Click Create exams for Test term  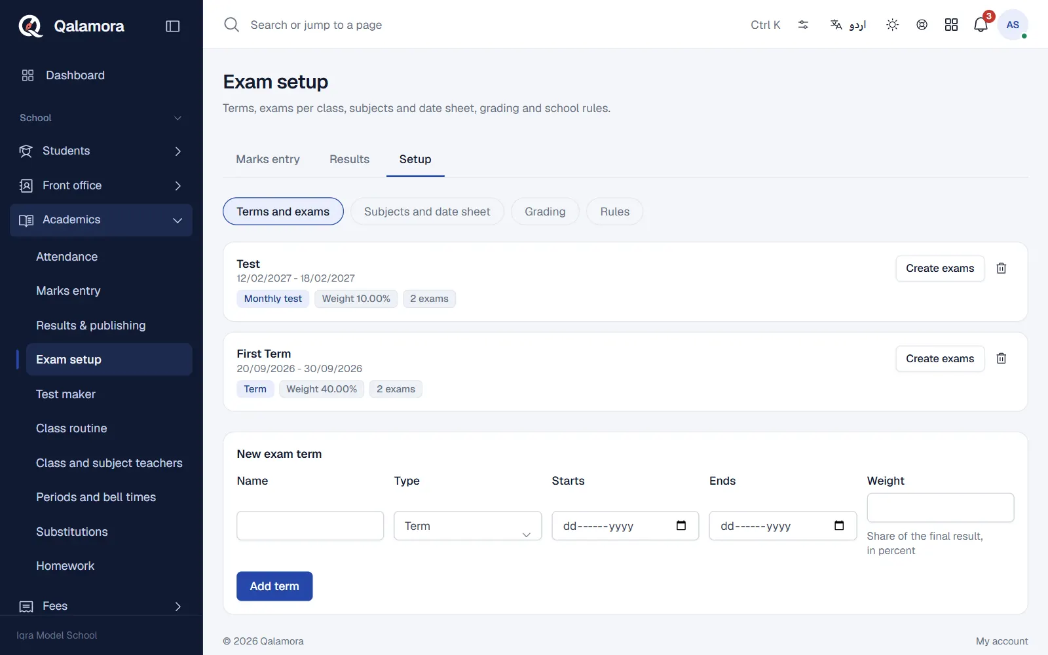pos(940,269)
